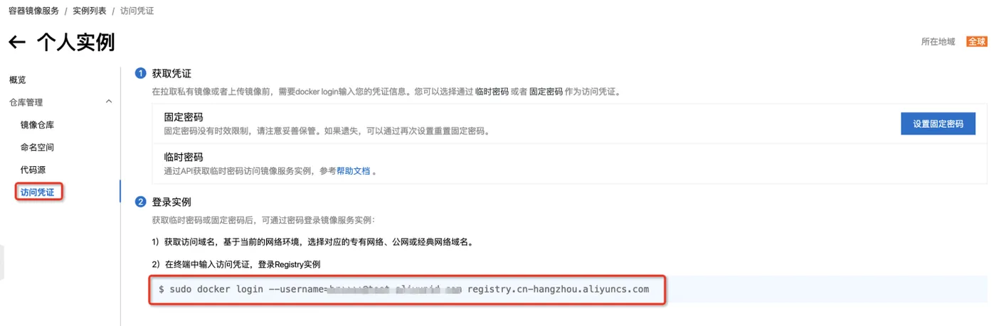Click 设置固定密码 button
996x326 pixels.
point(938,124)
